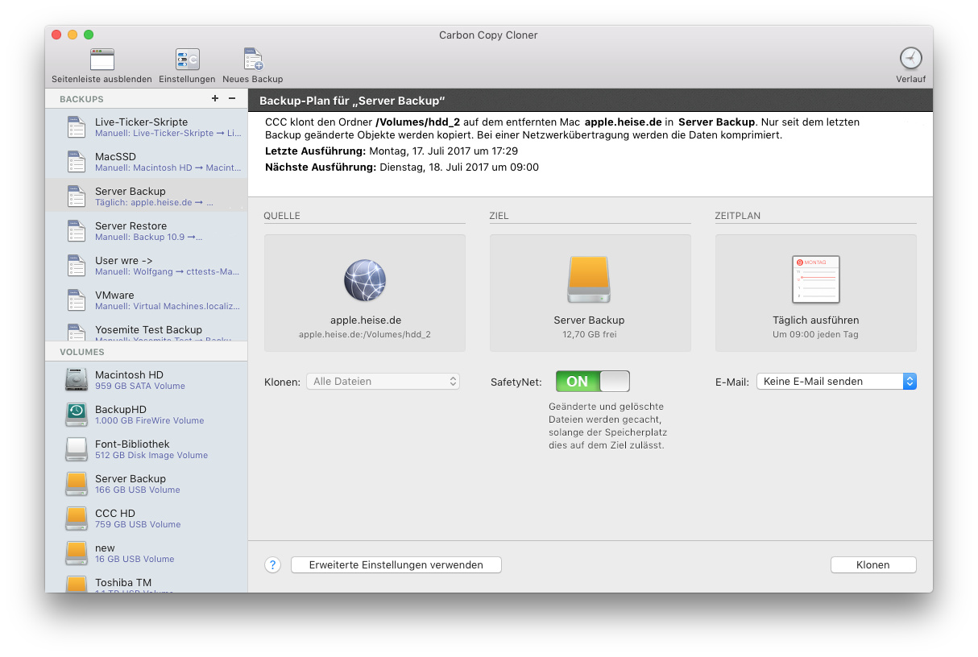Toggle the SafetyNet ON switch
This screenshot has width=978, height=657.
point(592,382)
